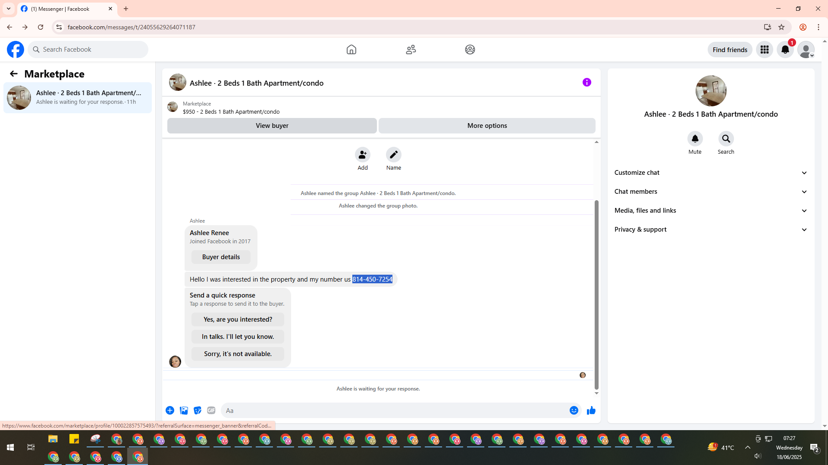Reload the browser page
828x465 pixels.
tap(41, 27)
